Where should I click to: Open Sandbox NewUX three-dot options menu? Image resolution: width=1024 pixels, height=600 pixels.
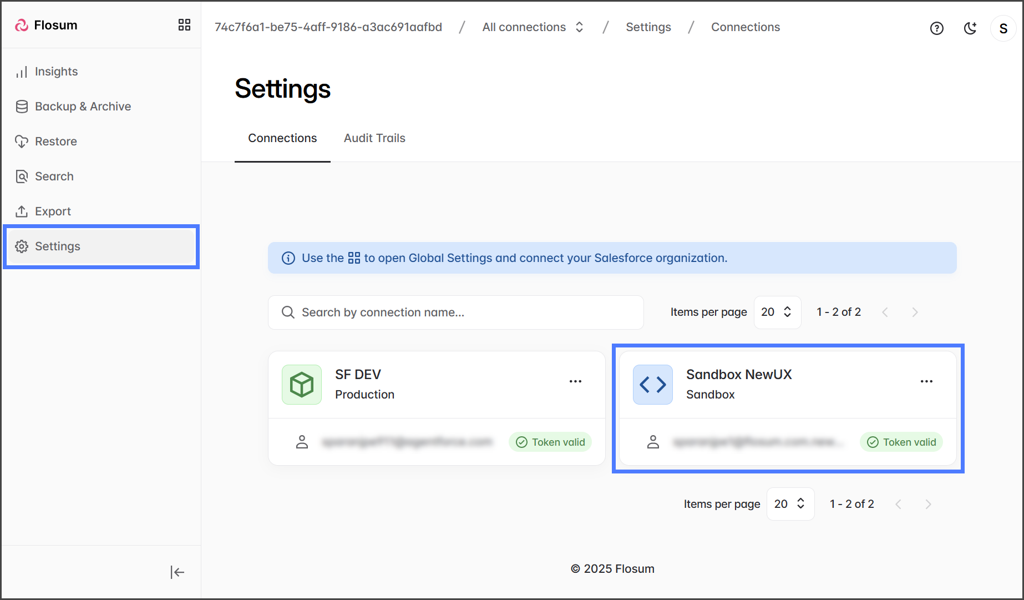[x=926, y=381]
